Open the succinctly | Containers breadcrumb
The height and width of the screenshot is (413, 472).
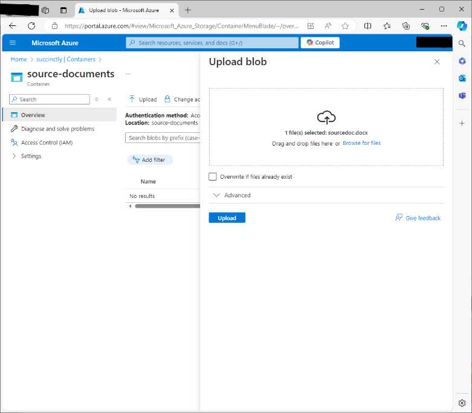pos(66,59)
